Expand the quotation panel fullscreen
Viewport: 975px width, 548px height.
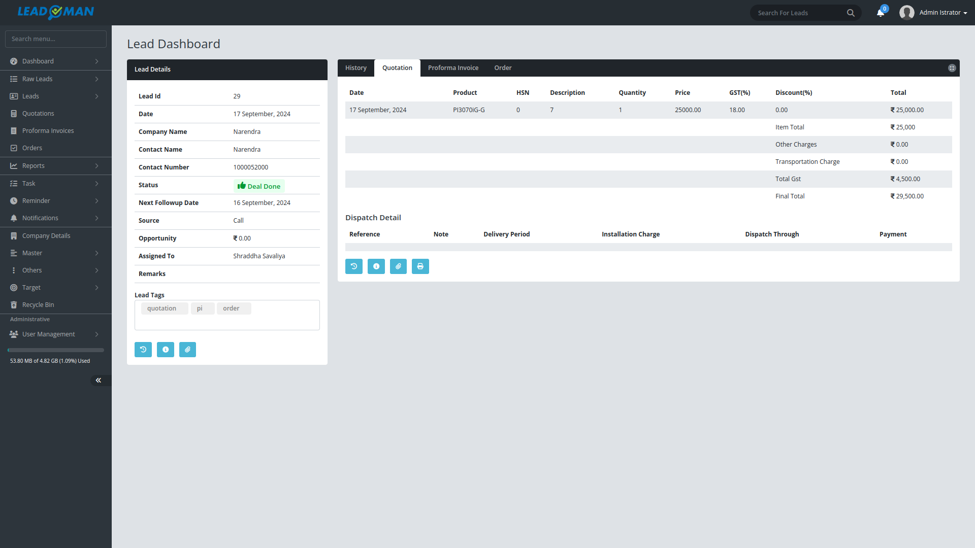point(952,68)
